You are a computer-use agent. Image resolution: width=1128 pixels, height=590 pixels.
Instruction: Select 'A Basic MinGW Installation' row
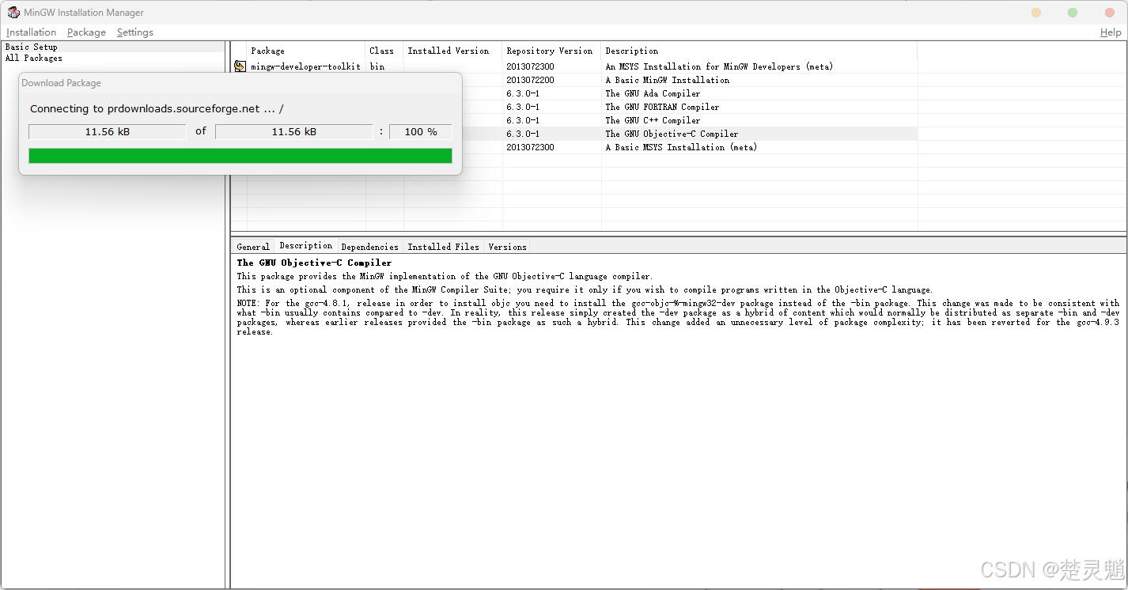point(668,81)
